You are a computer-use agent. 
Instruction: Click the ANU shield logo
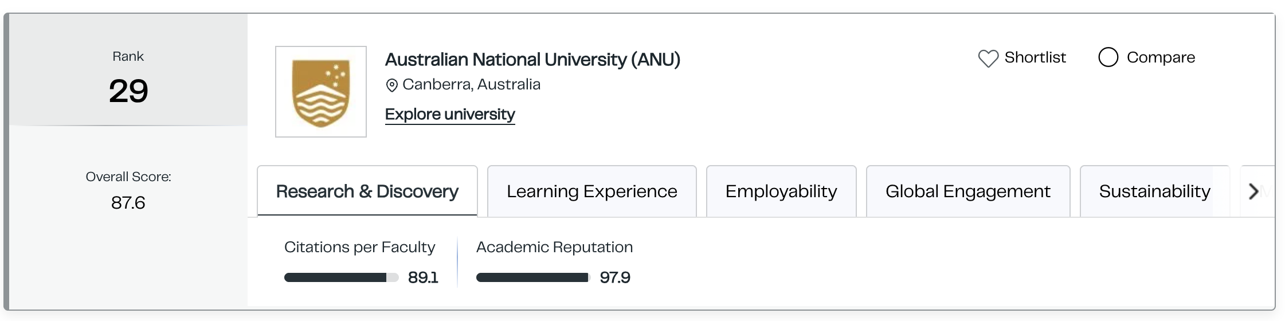(321, 92)
